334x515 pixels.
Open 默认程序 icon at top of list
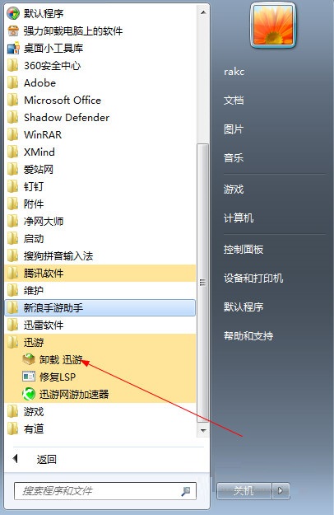13,13
